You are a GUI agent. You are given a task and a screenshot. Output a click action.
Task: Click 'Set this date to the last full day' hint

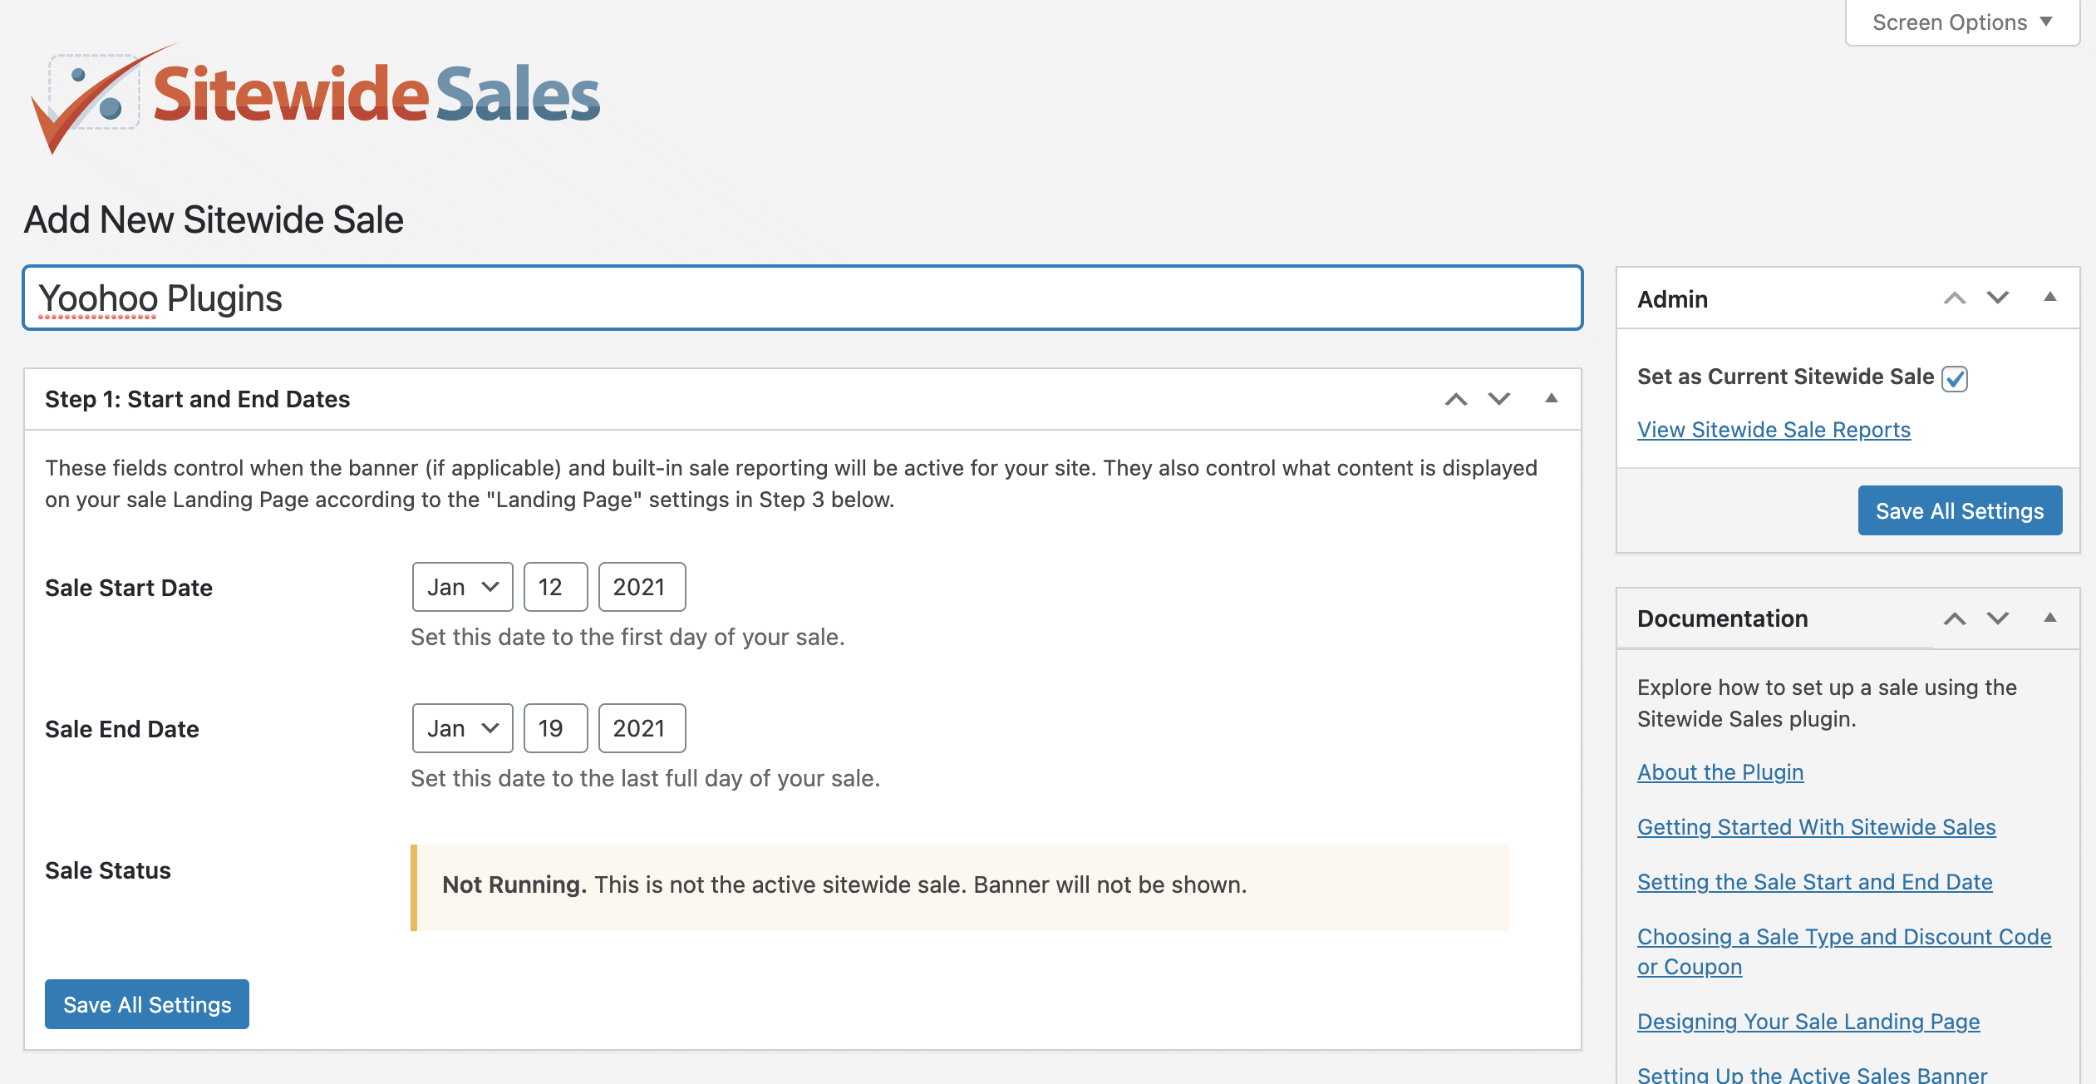tap(645, 779)
